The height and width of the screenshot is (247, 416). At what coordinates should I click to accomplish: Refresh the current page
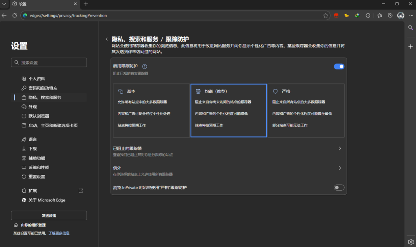[15, 15]
